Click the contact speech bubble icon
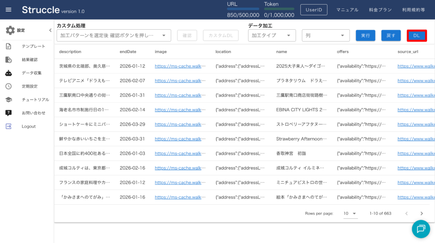435x243 pixels. (8, 113)
